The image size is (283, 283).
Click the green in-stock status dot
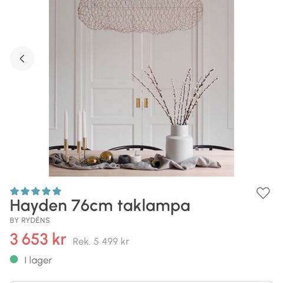tap(14, 259)
